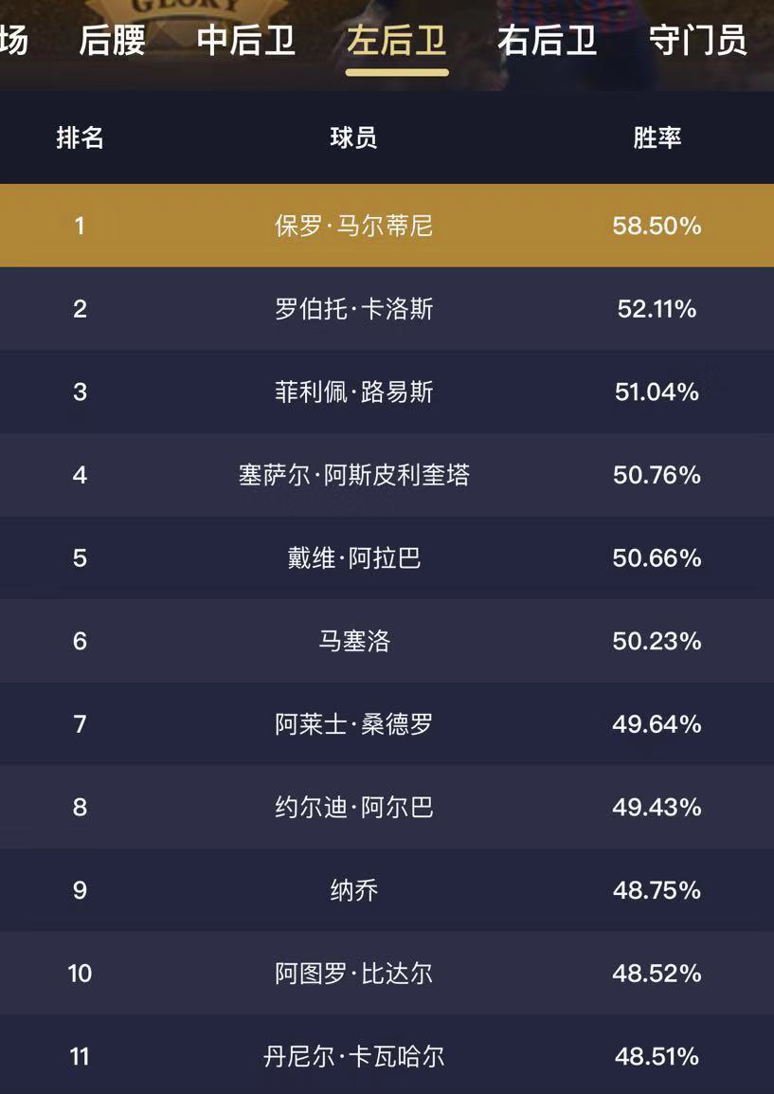
Task: Tap player 纳乔
Action: [353, 890]
